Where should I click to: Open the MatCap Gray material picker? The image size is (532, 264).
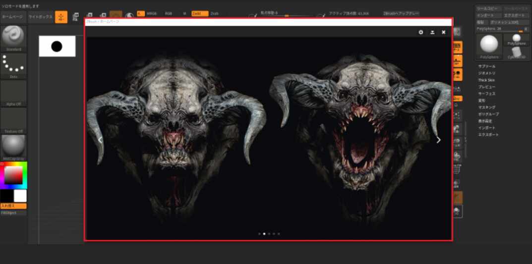point(13,147)
